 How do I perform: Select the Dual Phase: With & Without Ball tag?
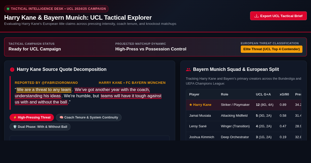pos(40,127)
